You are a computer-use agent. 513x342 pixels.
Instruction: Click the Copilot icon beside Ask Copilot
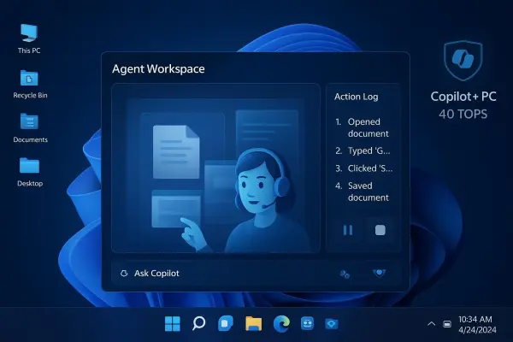[x=124, y=274]
